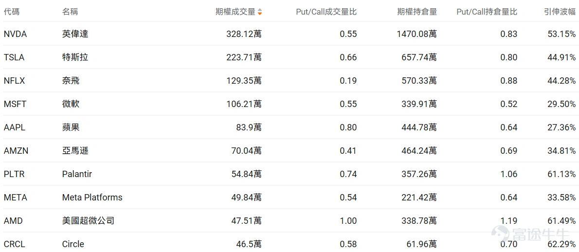Click the 期權成交量 column header label
The image size is (579, 252).
(x=235, y=12)
